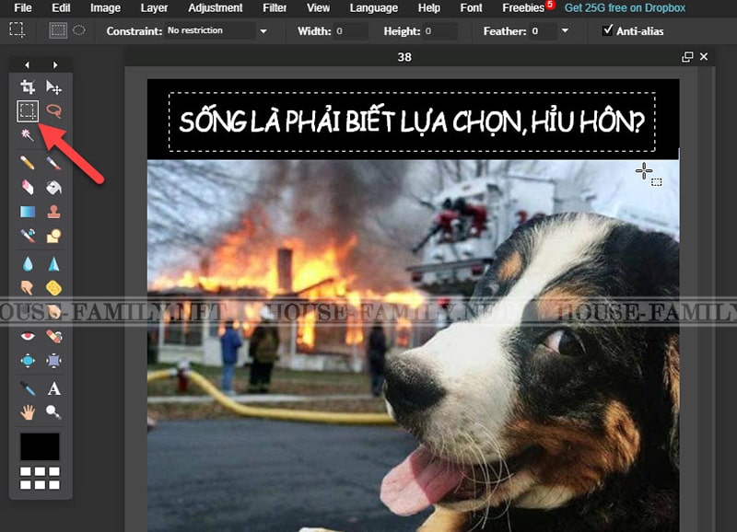Toggle the Anti-alias checkbox

click(607, 30)
